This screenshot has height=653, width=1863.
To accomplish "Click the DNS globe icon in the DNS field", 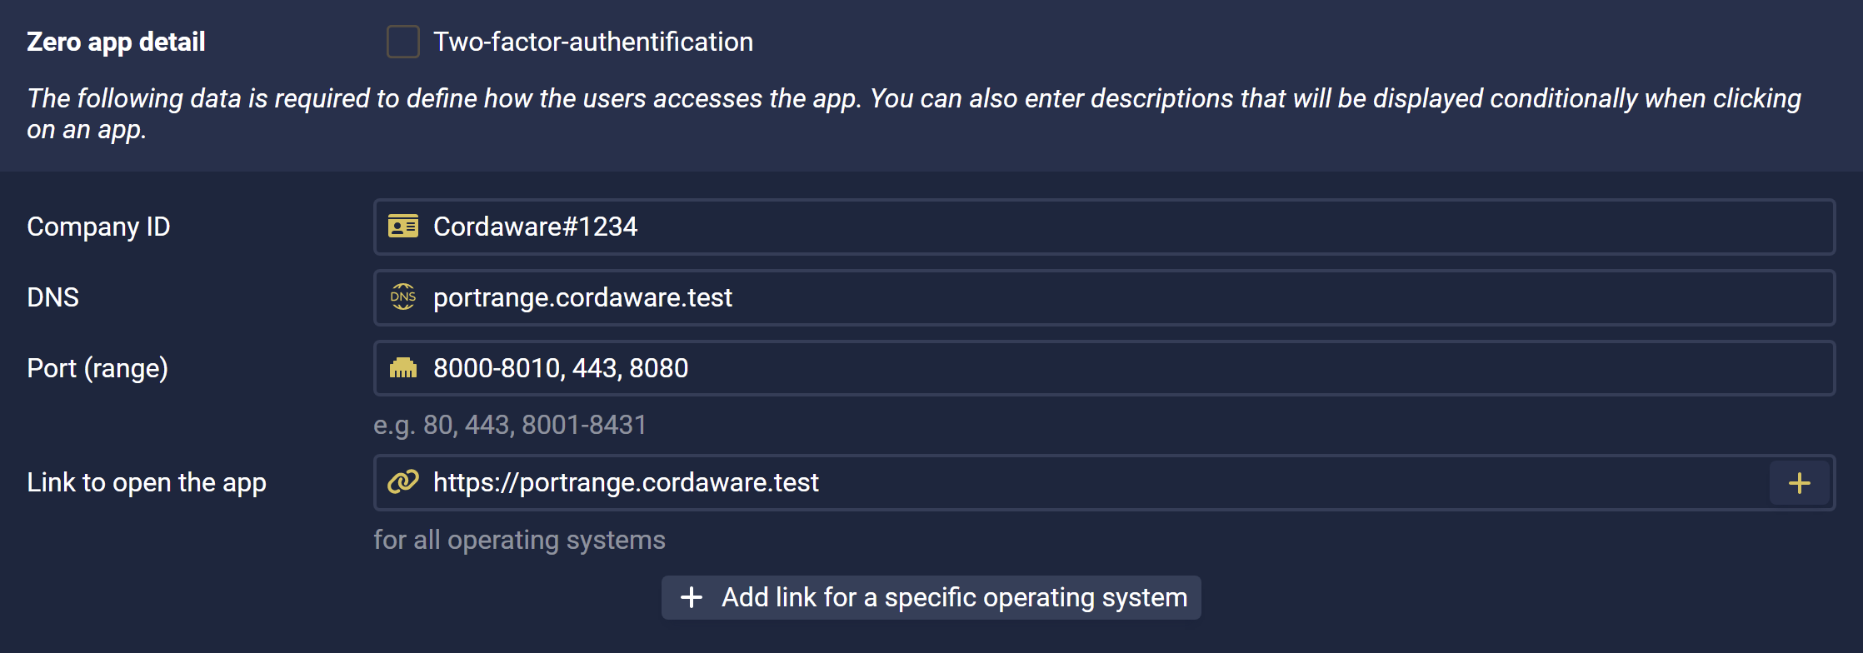I will click(403, 297).
